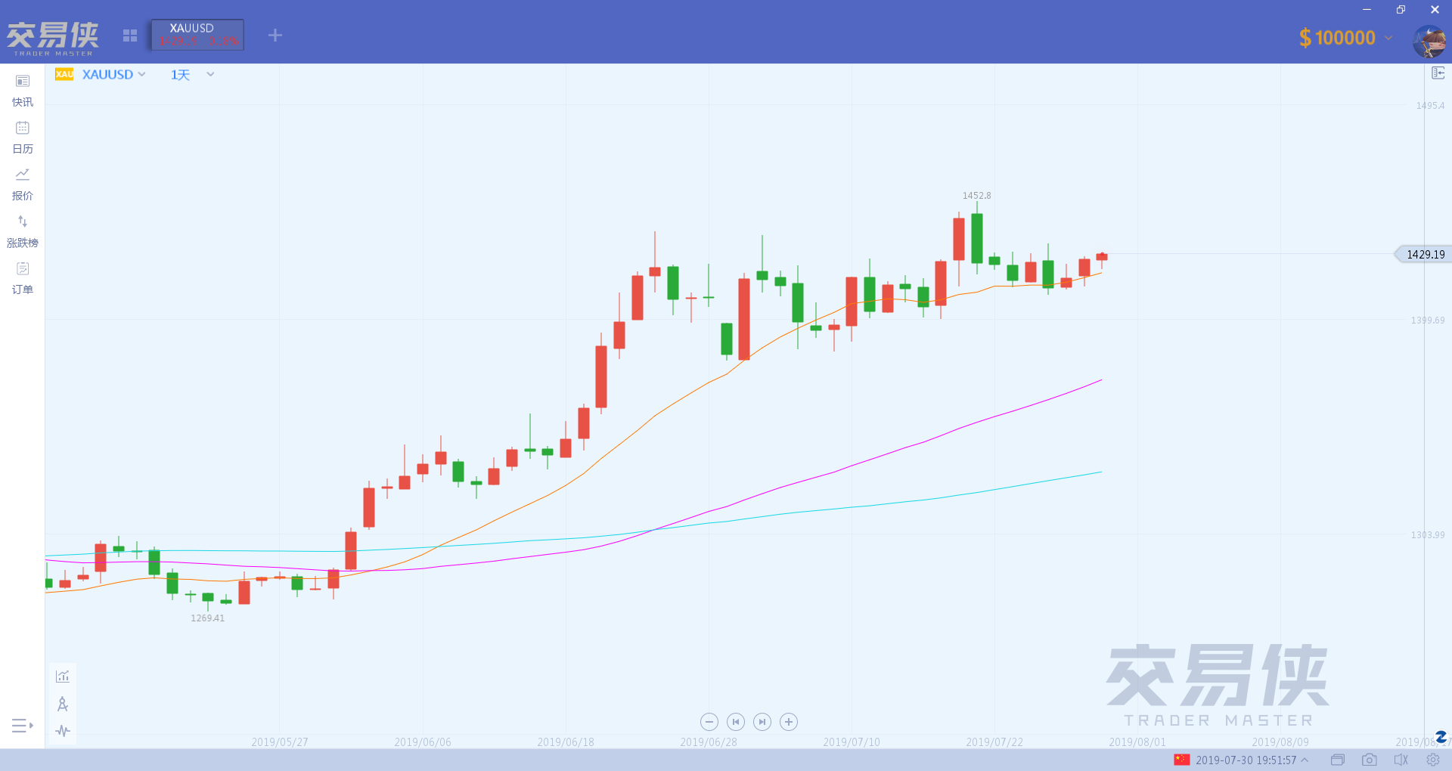Open the 涨跌榜 ranking panel
1452x771 pixels.
click(23, 231)
